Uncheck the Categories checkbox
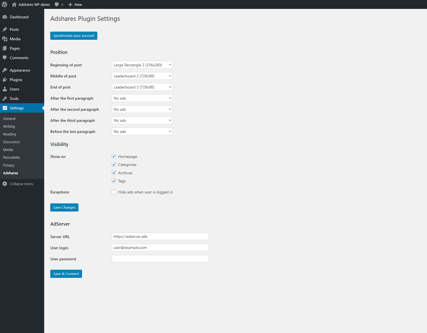 point(114,165)
